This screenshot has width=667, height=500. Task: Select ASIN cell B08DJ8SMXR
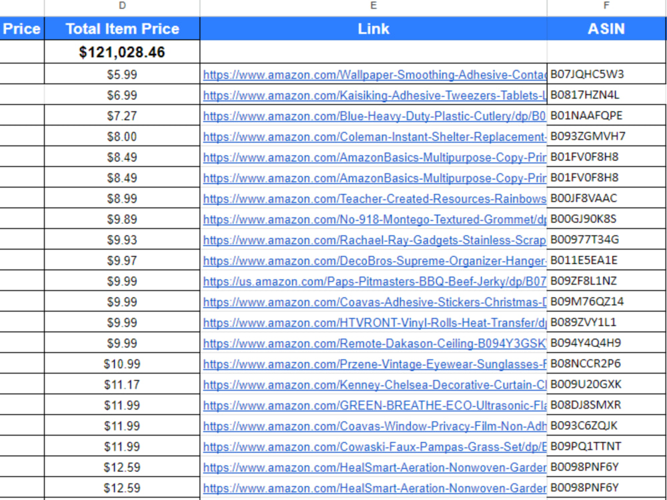pos(606,405)
